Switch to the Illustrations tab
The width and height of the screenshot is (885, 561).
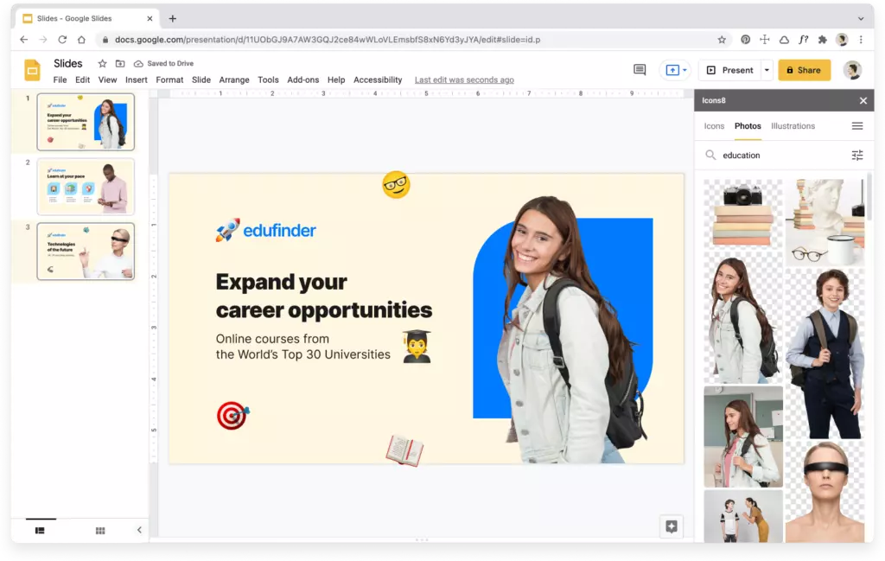(793, 126)
